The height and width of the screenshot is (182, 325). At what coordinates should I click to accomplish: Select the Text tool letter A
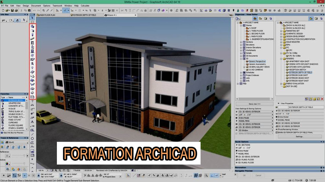(x=32, y=122)
